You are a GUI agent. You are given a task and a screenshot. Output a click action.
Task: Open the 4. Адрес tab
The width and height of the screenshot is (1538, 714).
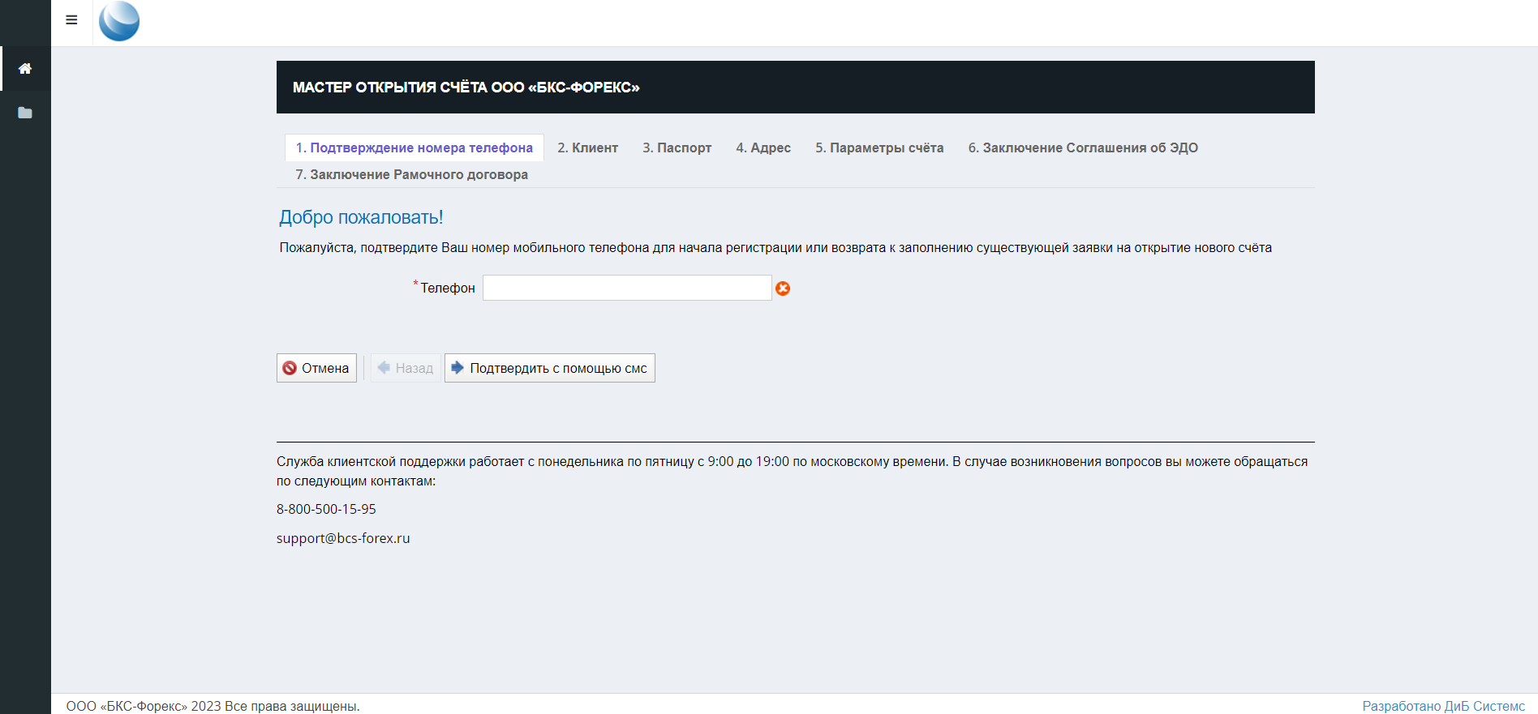[x=763, y=148]
